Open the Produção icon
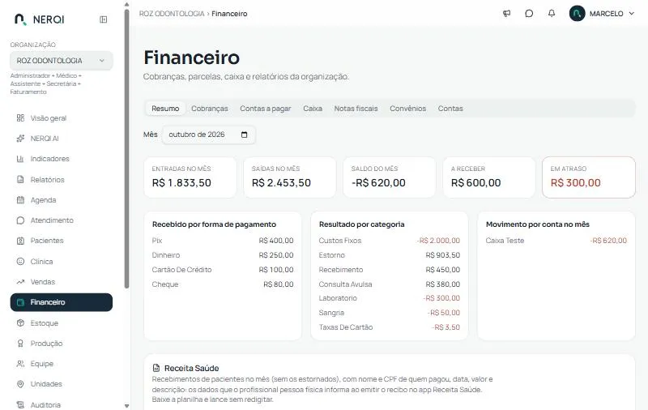The width and height of the screenshot is (648, 410). click(x=20, y=343)
